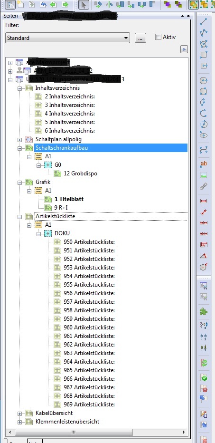Expand the Schaltplan allpolig node

click(19, 140)
